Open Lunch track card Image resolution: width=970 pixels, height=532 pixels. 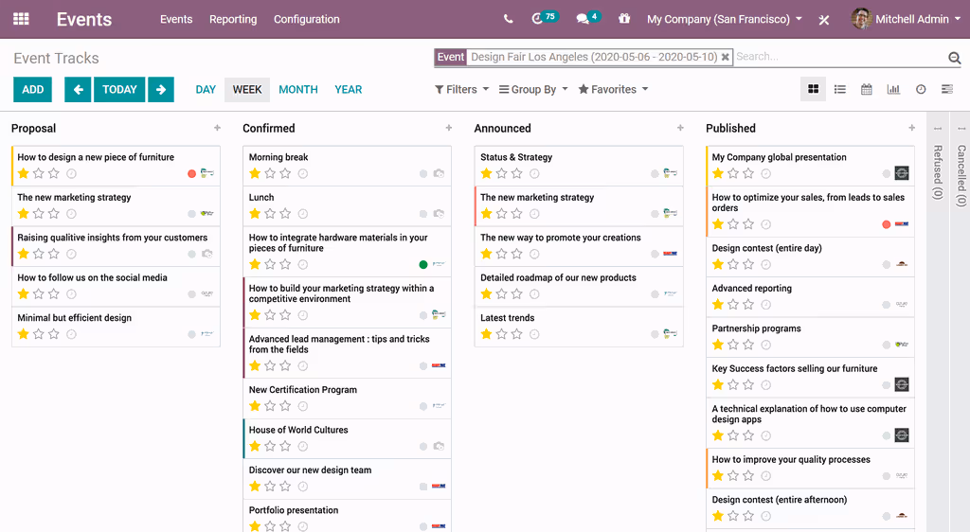point(347,205)
